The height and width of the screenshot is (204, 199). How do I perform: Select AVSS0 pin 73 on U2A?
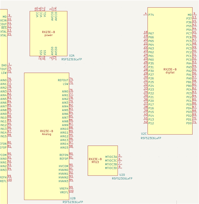coord(55,58)
